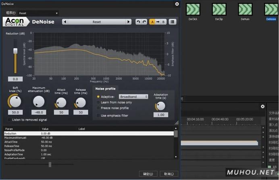The image size is (279, 180).
Task: Click timeline ruler at 00:04:16:00
Action: tap(195, 119)
